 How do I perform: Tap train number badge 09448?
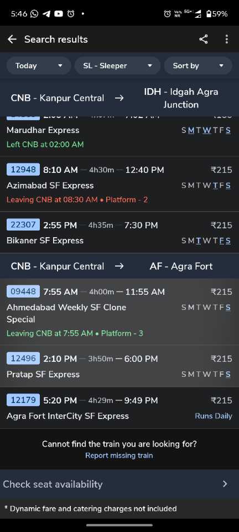click(23, 291)
